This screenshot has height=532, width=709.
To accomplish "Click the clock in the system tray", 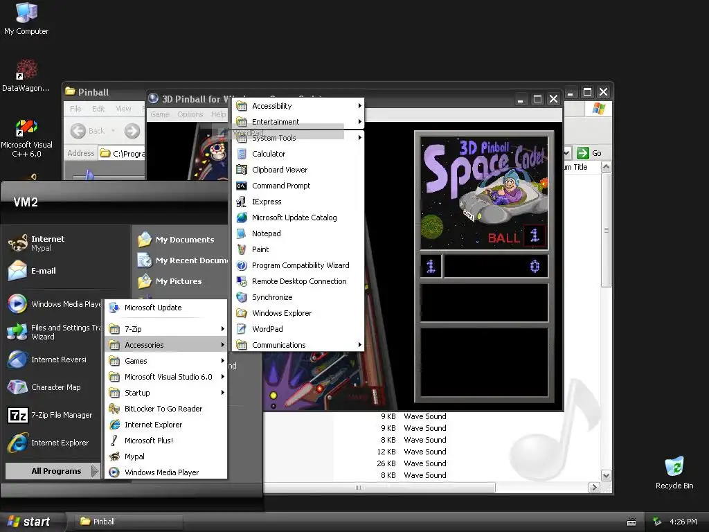I will 683,522.
